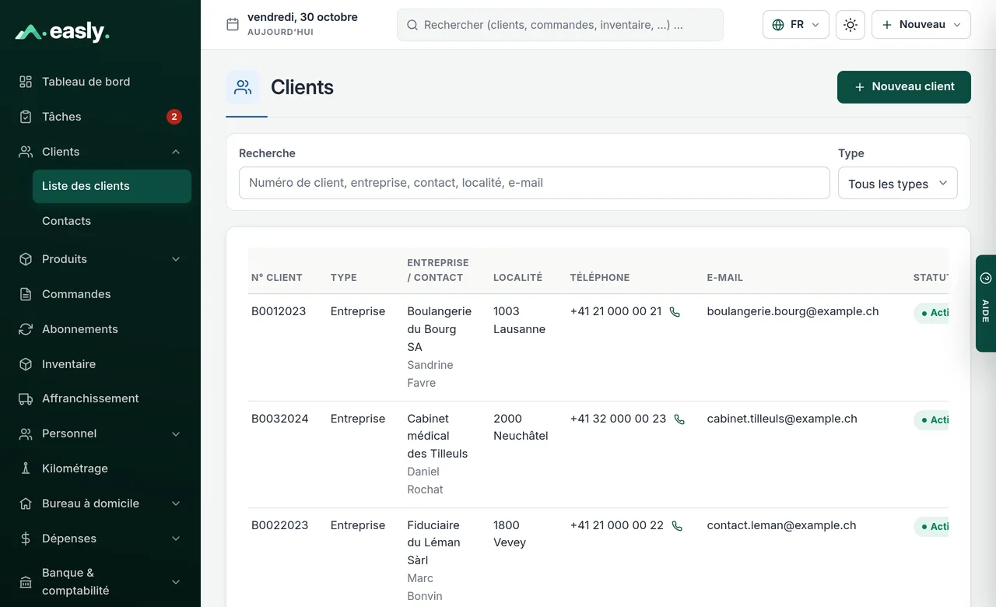Open the FR language dropdown

click(795, 25)
